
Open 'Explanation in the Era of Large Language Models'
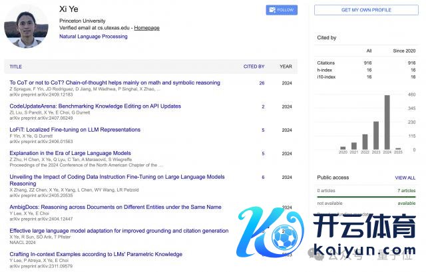(x=79, y=154)
